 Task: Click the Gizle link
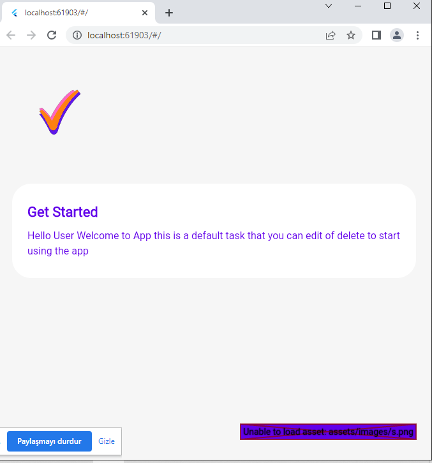[x=107, y=441]
